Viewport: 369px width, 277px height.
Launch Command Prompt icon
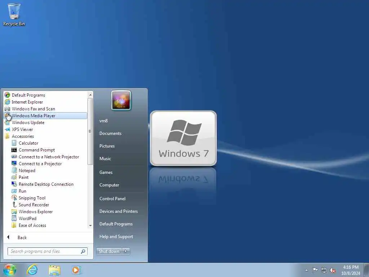tap(14, 150)
